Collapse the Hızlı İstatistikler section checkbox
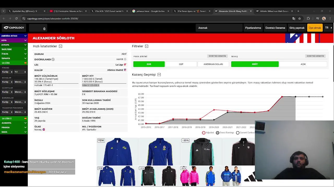The height and width of the screenshot is (187, 334). coord(61,46)
